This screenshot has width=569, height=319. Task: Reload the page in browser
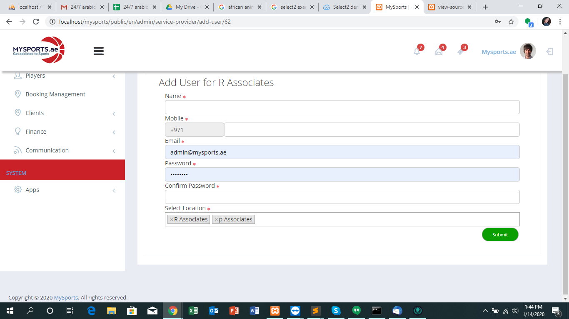pos(36,22)
